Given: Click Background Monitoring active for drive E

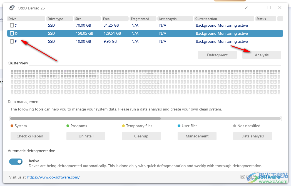Looking at the screenshot, I should (222, 41).
